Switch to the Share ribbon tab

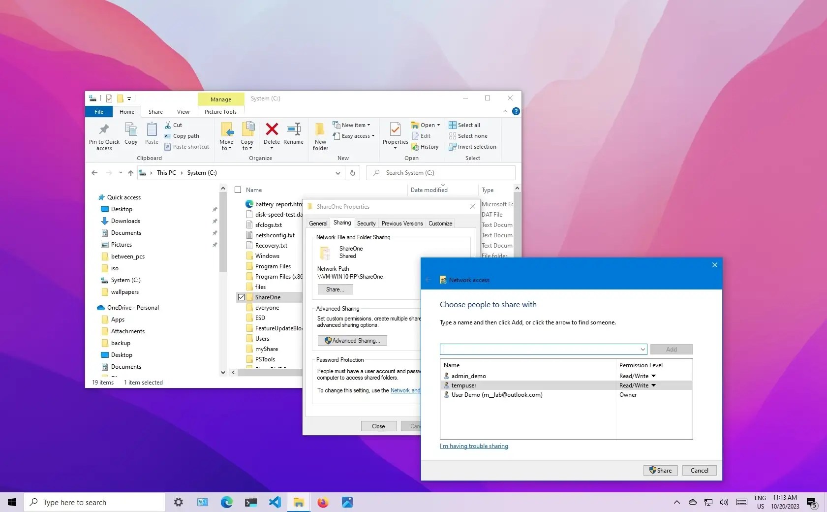[155, 112]
